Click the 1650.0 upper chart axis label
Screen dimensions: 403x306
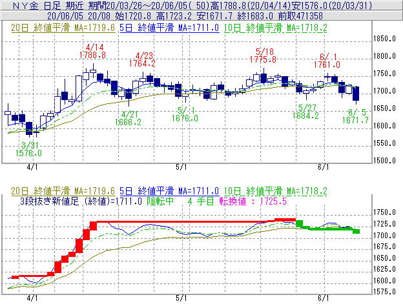(x=384, y=108)
